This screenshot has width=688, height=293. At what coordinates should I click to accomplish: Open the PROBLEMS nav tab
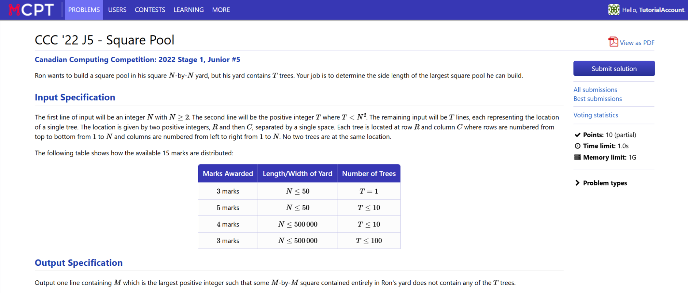(84, 10)
